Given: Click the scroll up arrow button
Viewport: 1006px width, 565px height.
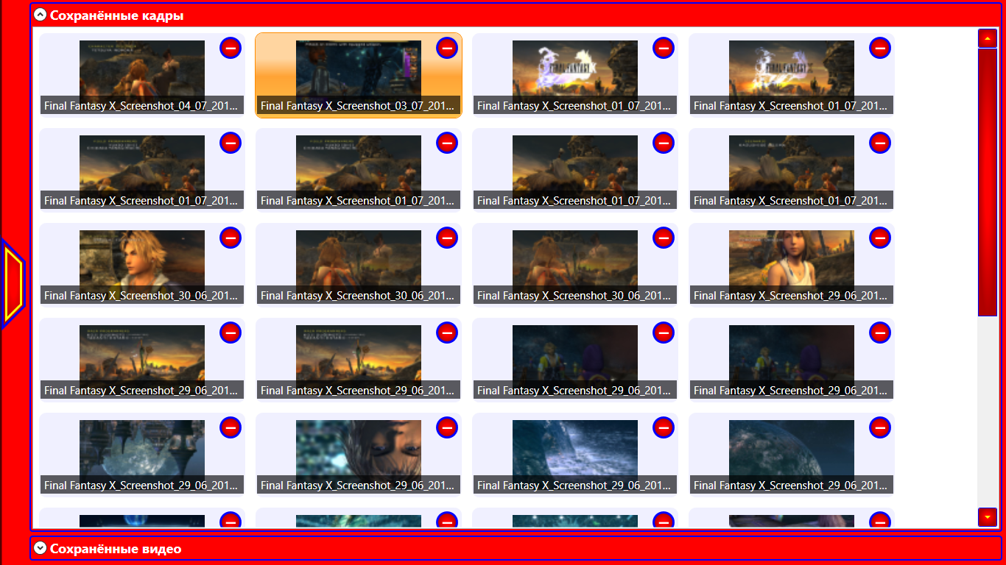Looking at the screenshot, I should pos(988,38).
